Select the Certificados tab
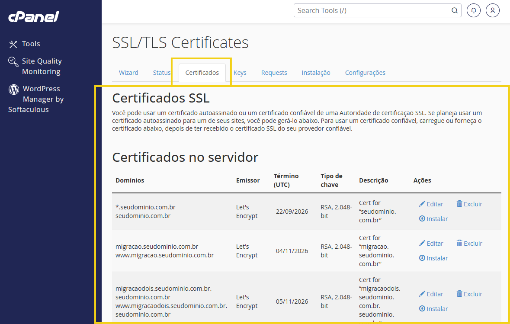This screenshot has width=510, height=324. (202, 73)
